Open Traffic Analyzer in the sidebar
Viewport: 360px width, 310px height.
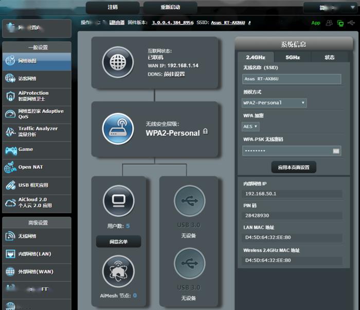[x=36, y=131]
